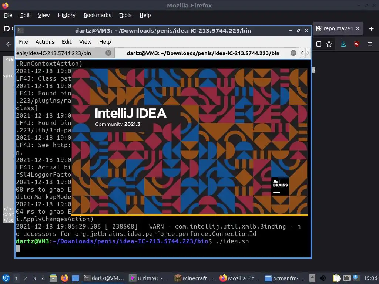Open Firefox downloads panel
The height and width of the screenshot is (284, 379).
pos(343,44)
